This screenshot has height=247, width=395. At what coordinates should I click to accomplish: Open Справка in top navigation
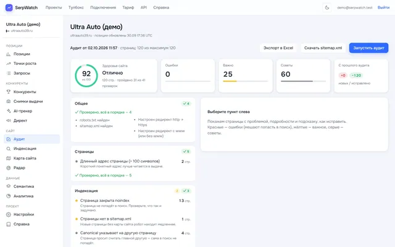coord(161,7)
